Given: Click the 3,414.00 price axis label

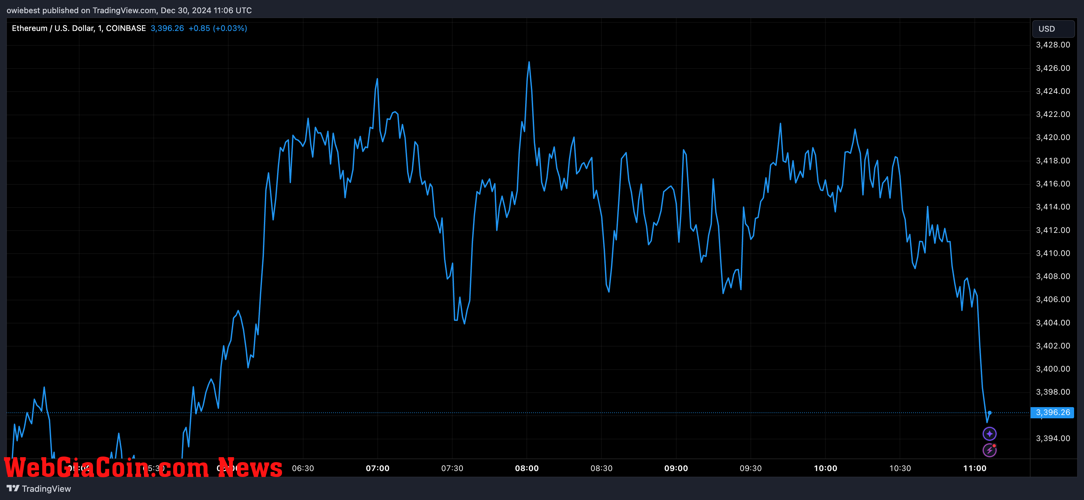Looking at the screenshot, I should 1053,207.
